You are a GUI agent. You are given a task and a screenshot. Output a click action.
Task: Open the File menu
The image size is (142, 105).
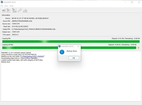tap(2, 6)
